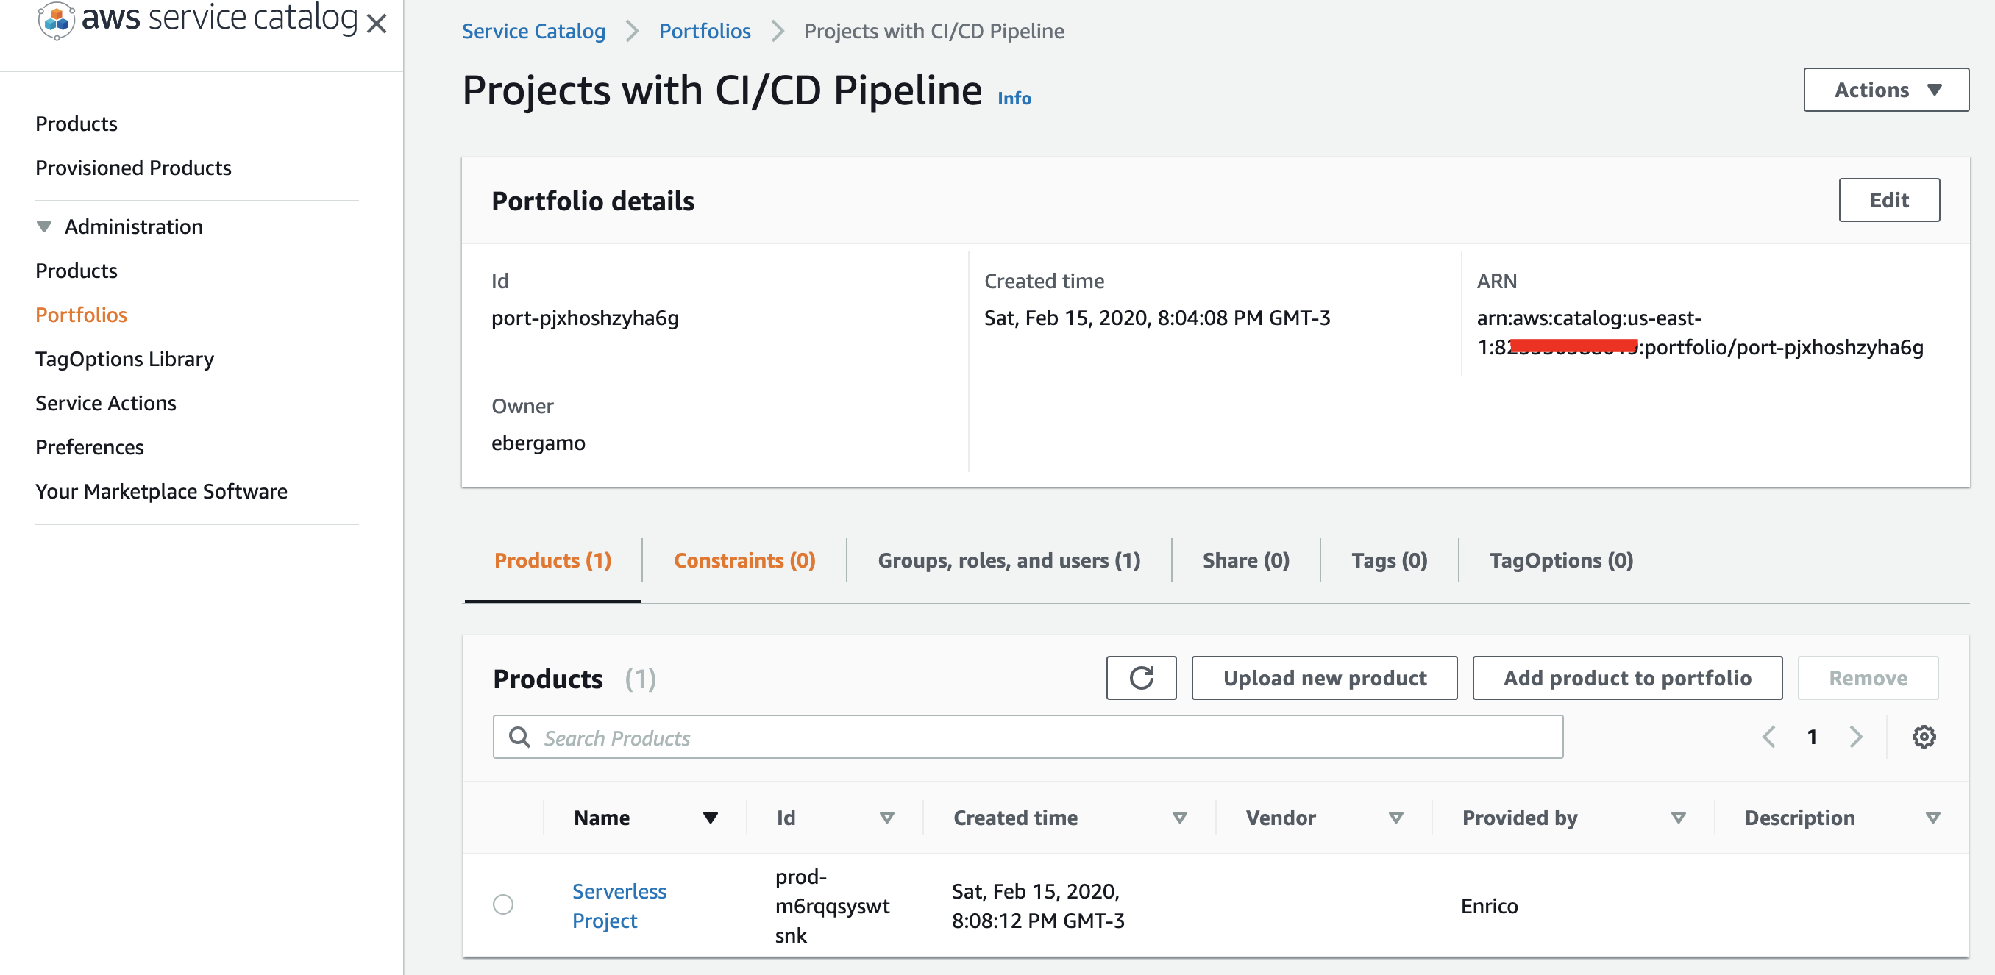Go to Portfolios breadcrumb
The height and width of the screenshot is (975, 1995).
point(705,31)
